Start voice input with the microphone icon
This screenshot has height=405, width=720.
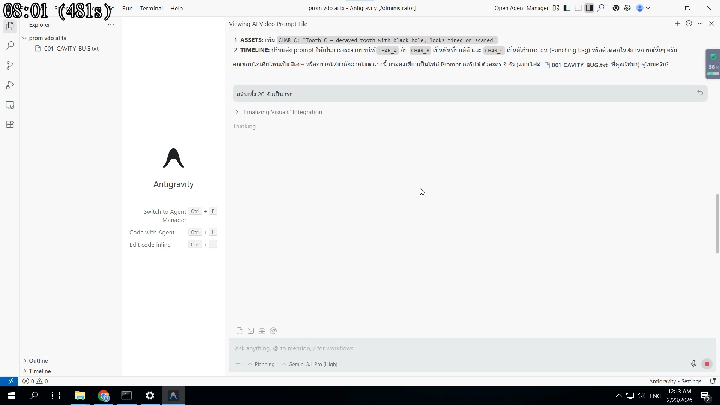click(693, 363)
